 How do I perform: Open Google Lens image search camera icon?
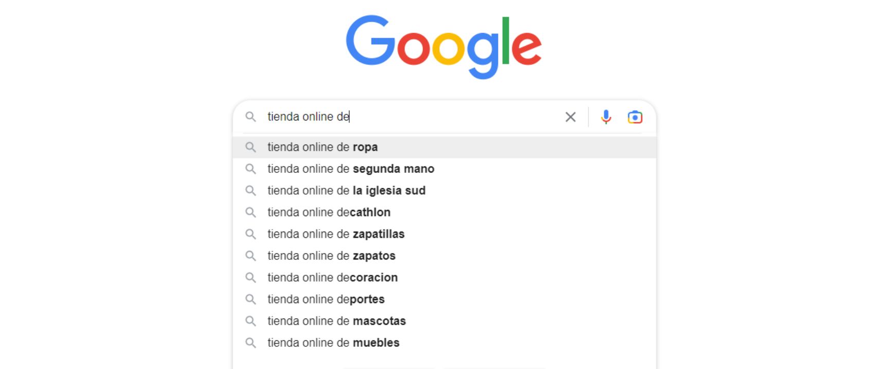click(x=635, y=117)
